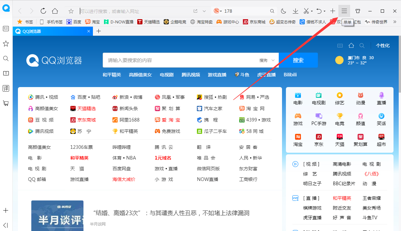Click the 电影 movie category icon

[x=298, y=96]
